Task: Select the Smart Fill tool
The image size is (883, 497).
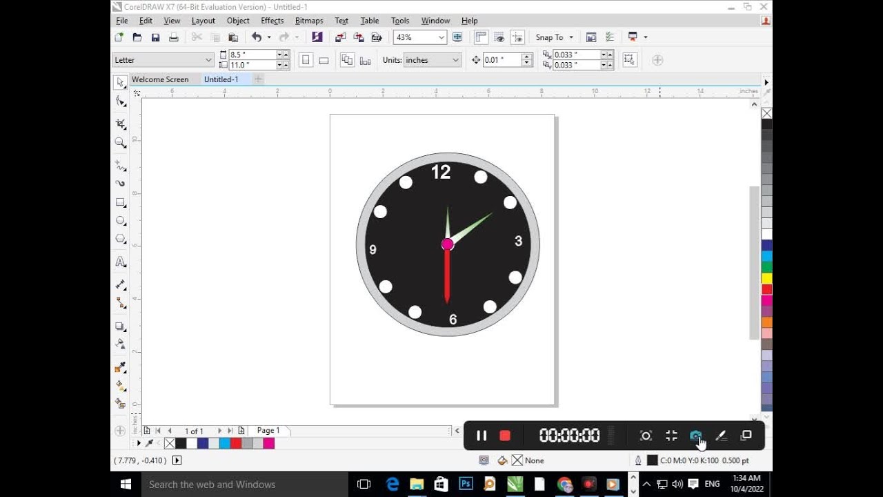Action: tap(121, 403)
